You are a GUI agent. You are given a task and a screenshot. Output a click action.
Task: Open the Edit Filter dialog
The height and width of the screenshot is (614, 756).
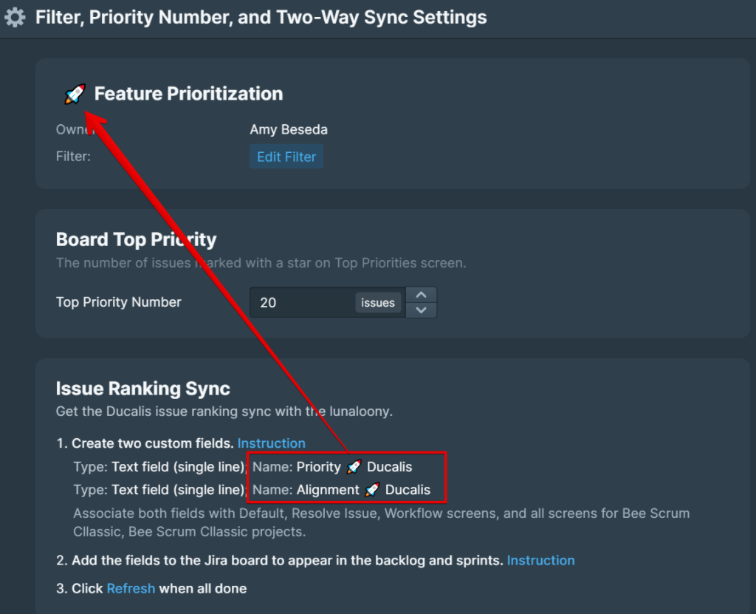tap(286, 157)
